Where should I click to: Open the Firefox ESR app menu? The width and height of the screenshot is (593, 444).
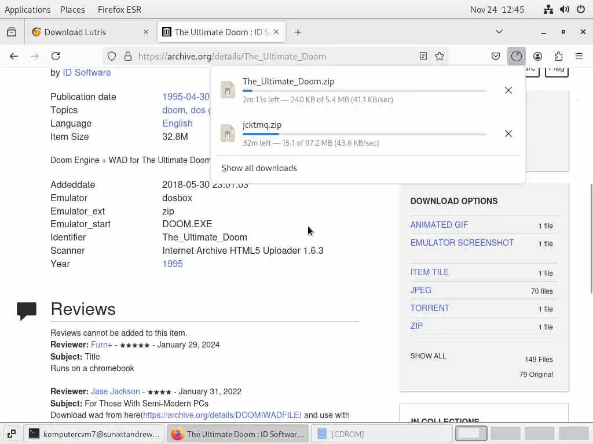click(x=119, y=9)
